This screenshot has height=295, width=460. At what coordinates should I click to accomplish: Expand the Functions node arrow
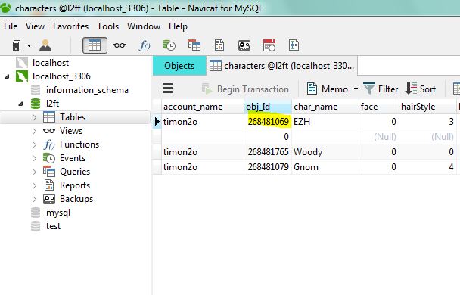pos(34,145)
